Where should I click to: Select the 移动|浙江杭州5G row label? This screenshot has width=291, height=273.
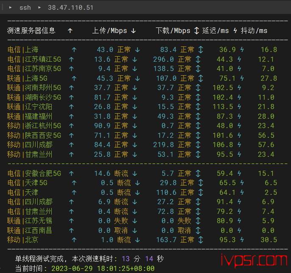(x=34, y=126)
